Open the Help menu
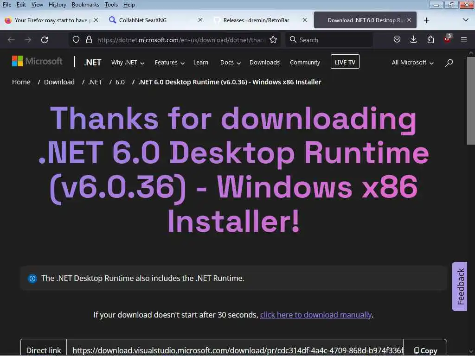This screenshot has height=356, width=475. point(129,5)
